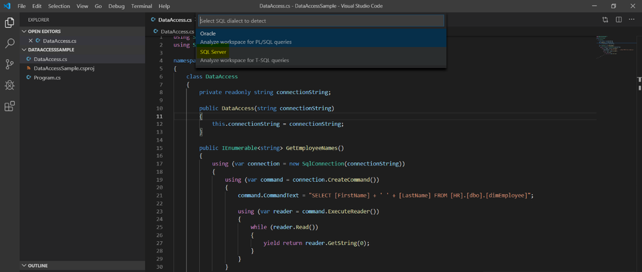This screenshot has height=272, width=642.
Task: Click the DataAccess.cs breadcrumb
Action: point(174,31)
